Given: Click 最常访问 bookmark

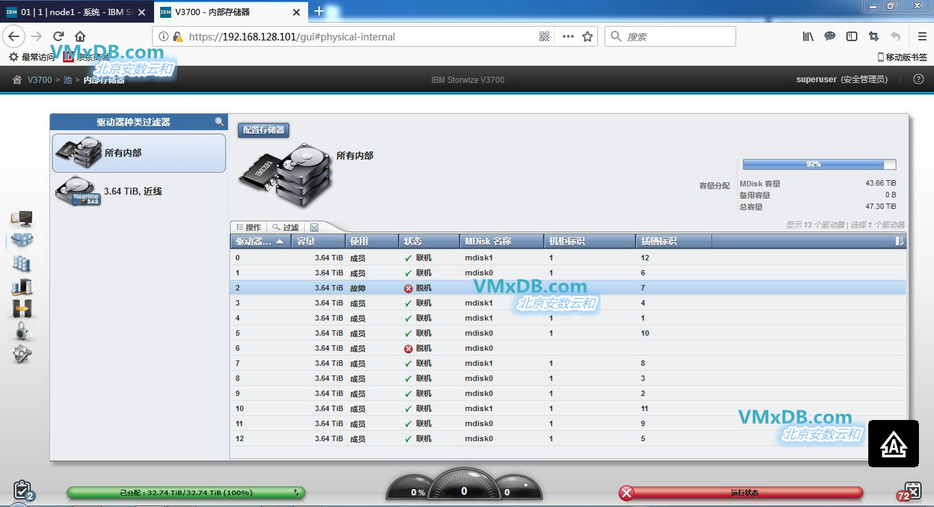Looking at the screenshot, I should [x=32, y=58].
